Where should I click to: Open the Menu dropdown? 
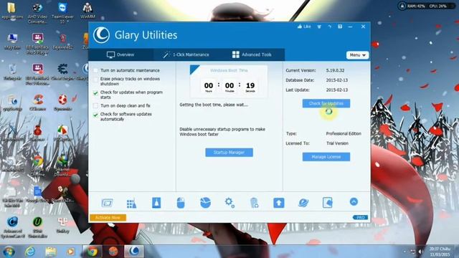pos(357,55)
